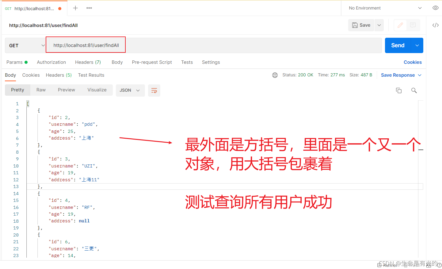Search the response body with the magnifier icon
442x269 pixels.
click(x=414, y=90)
